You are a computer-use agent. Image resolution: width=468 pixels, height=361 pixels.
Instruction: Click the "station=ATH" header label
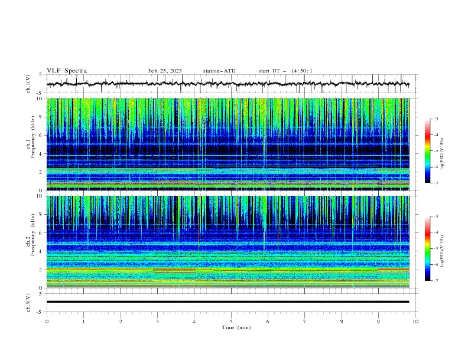219,71
